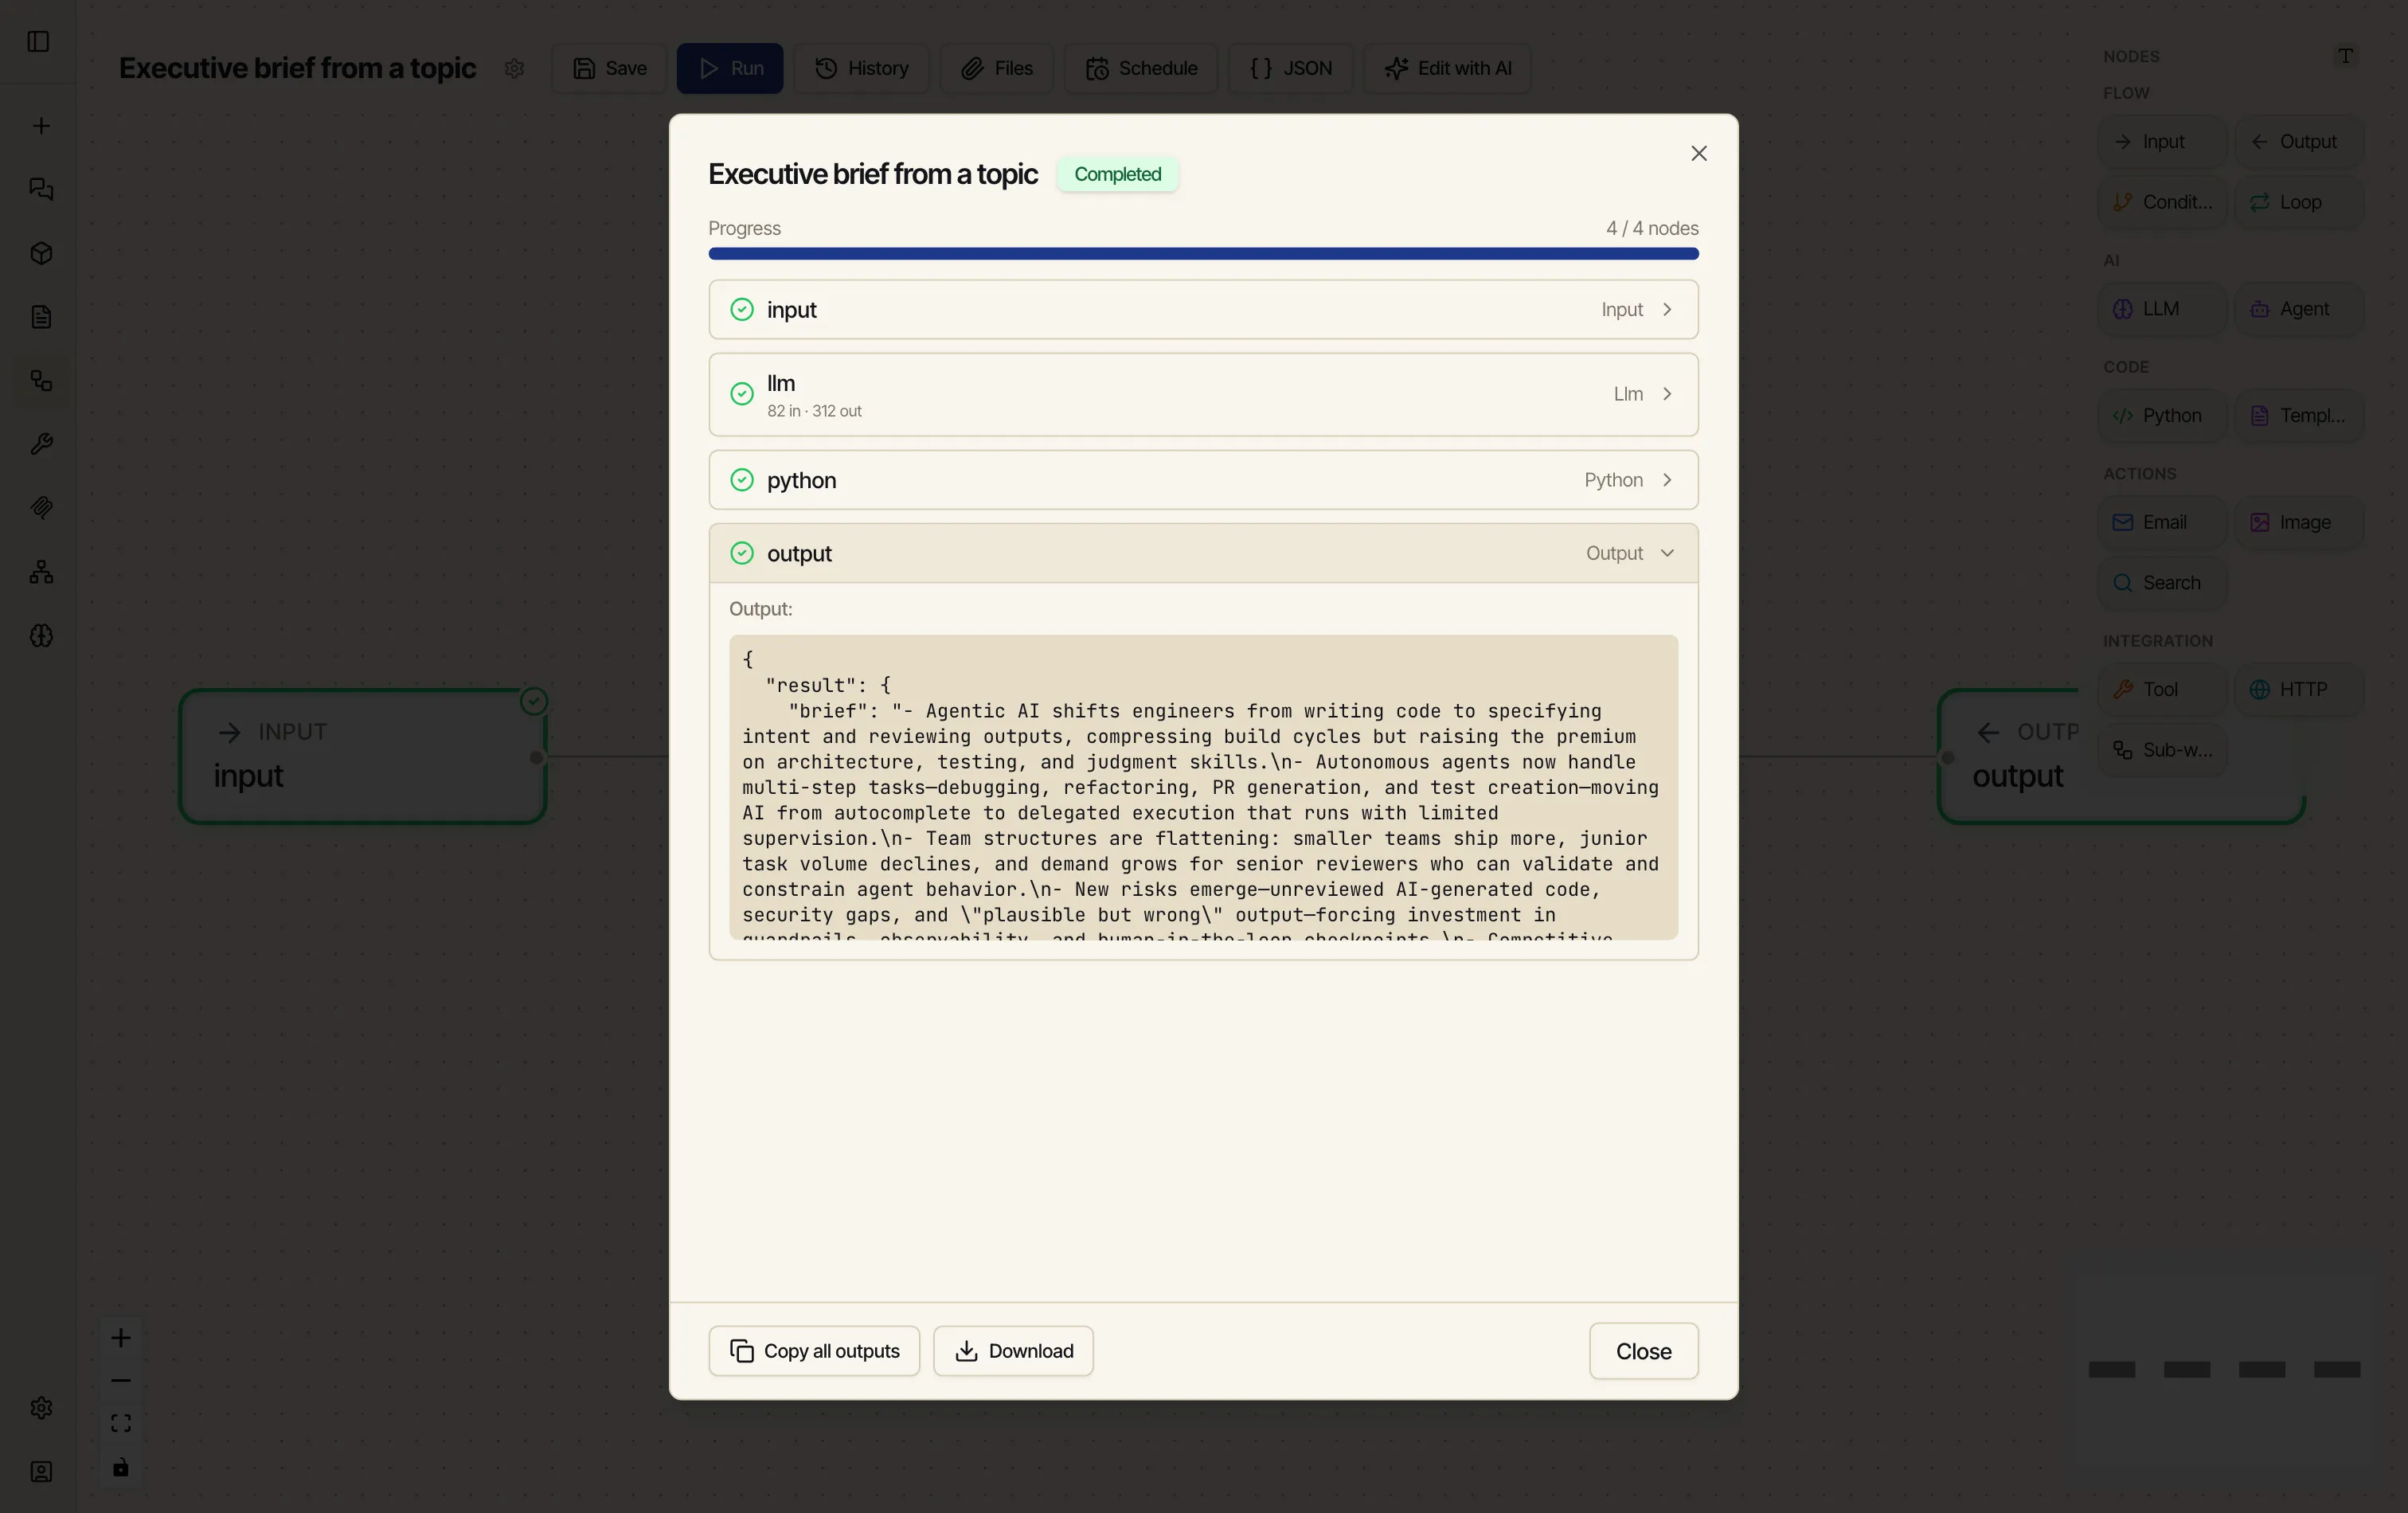Open run History
Image resolution: width=2408 pixels, height=1513 pixels.
[x=861, y=68]
